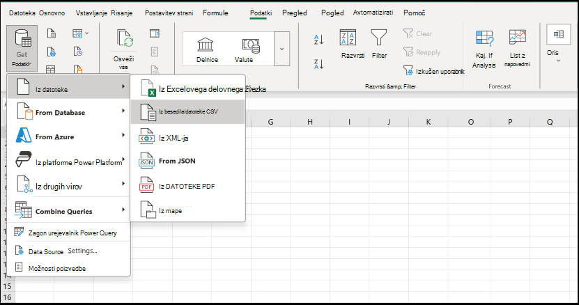Open List z napovedmi forecast sheet
Viewport: 579px width, 305px height.
click(517, 48)
